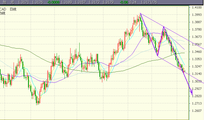Select the 1.3033 price axis label
The image size is (204, 120).
[197, 81]
